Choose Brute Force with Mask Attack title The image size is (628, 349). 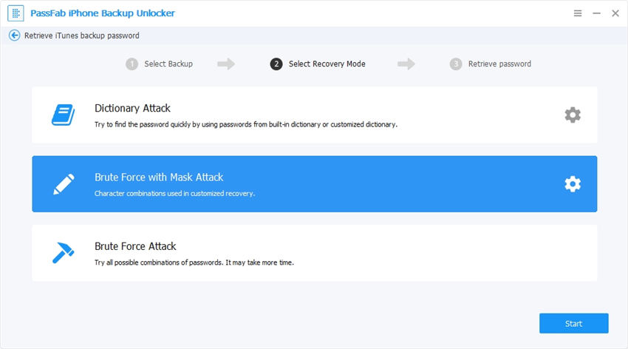click(159, 177)
